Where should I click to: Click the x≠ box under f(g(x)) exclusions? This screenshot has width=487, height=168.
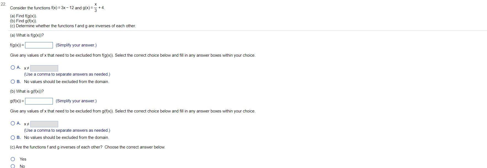click(44, 68)
